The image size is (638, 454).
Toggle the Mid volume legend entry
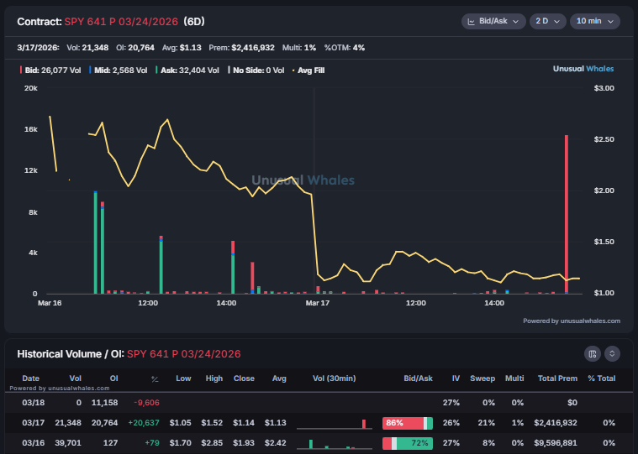119,70
